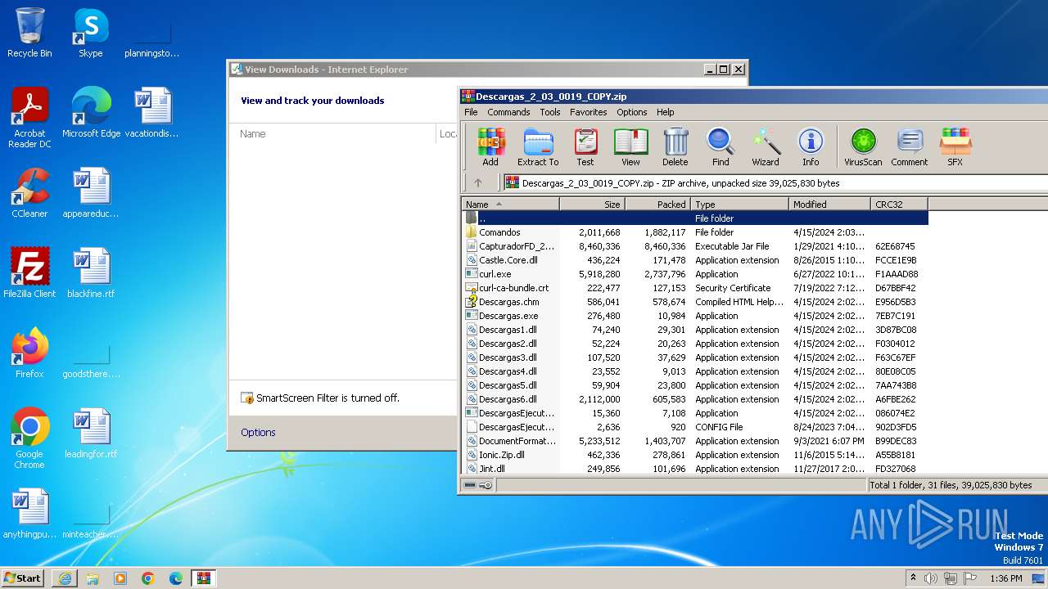The image size is (1048, 589).
Task: Open the Help menu
Action: (666, 112)
